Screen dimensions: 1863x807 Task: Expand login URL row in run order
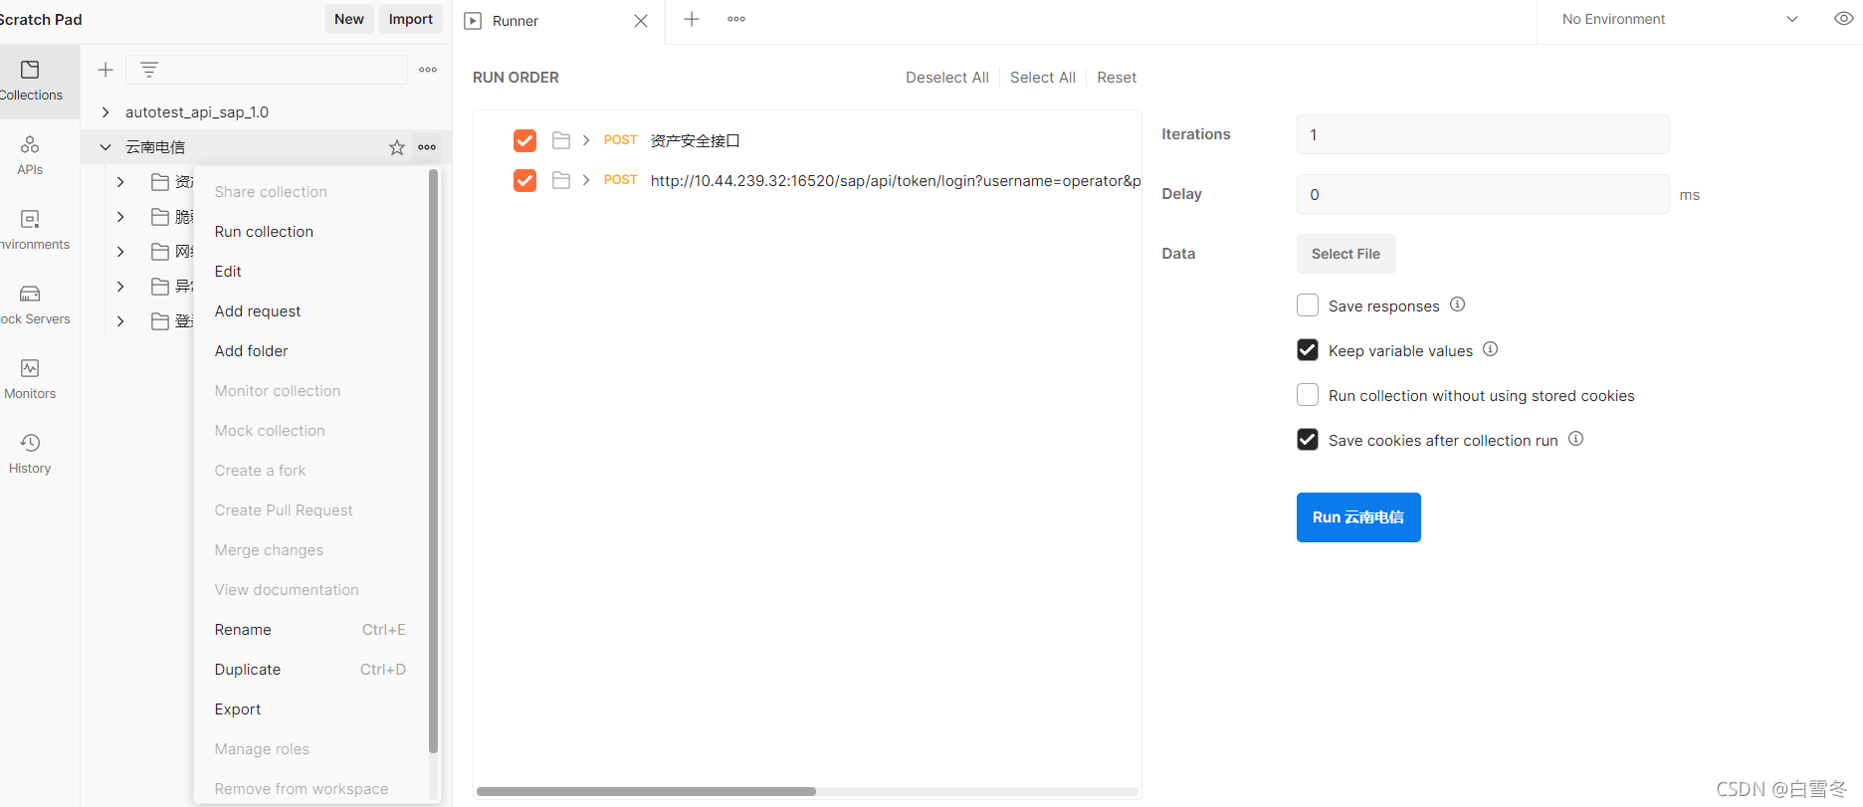pyautogui.click(x=586, y=180)
